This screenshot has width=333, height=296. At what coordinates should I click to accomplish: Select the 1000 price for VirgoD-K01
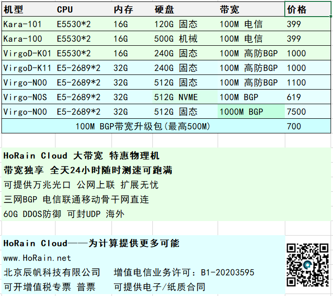click(308, 53)
